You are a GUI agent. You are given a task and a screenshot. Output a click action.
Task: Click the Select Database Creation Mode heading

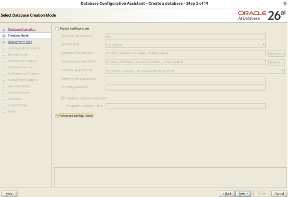point(28,15)
